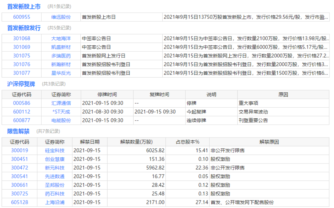
Task: Click stock code 300472
Action: tap(19, 168)
